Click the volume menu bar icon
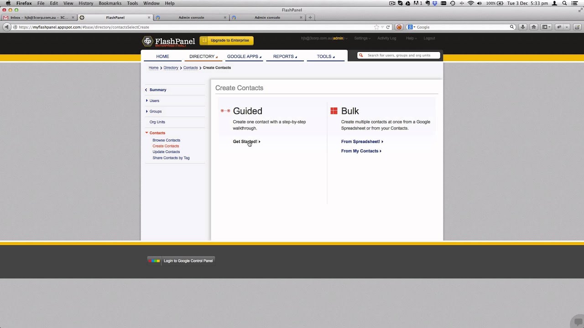 pyautogui.click(x=479, y=3)
